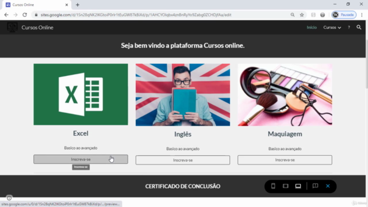Click the round extension icon near profile
The image size is (368, 207).
pyautogui.click(x=323, y=15)
